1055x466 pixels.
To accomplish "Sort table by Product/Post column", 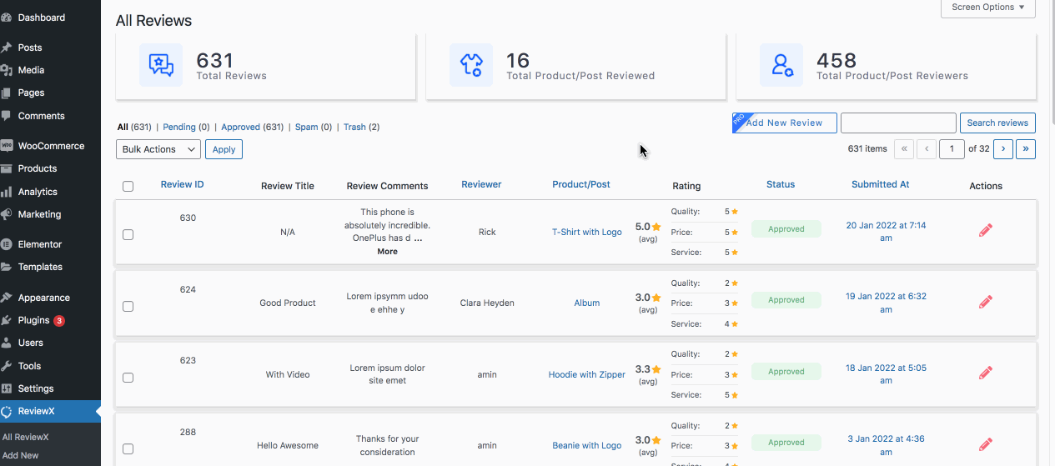I will pos(581,184).
